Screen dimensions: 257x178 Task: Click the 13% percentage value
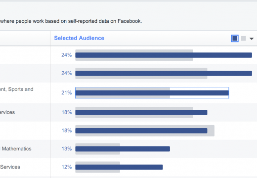click(x=67, y=149)
